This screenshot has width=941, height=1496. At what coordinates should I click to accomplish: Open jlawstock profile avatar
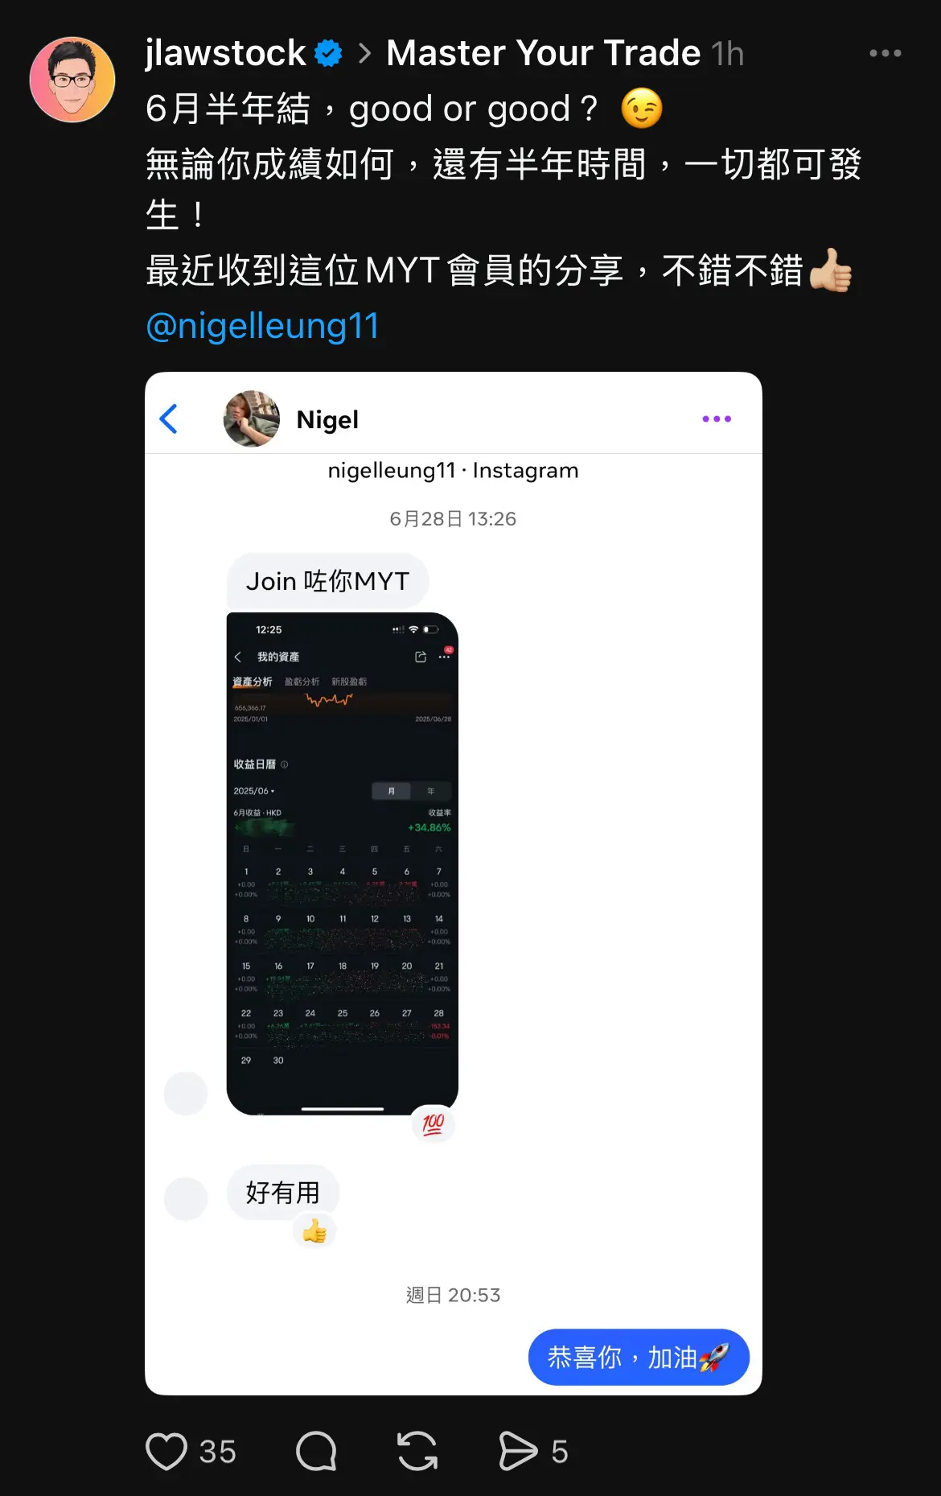(72, 80)
